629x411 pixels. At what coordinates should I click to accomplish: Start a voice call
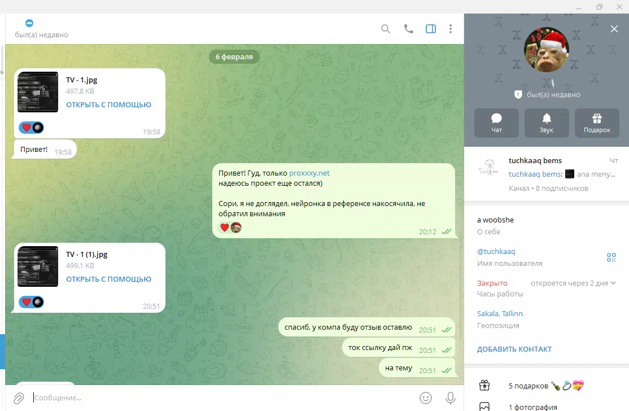(408, 29)
